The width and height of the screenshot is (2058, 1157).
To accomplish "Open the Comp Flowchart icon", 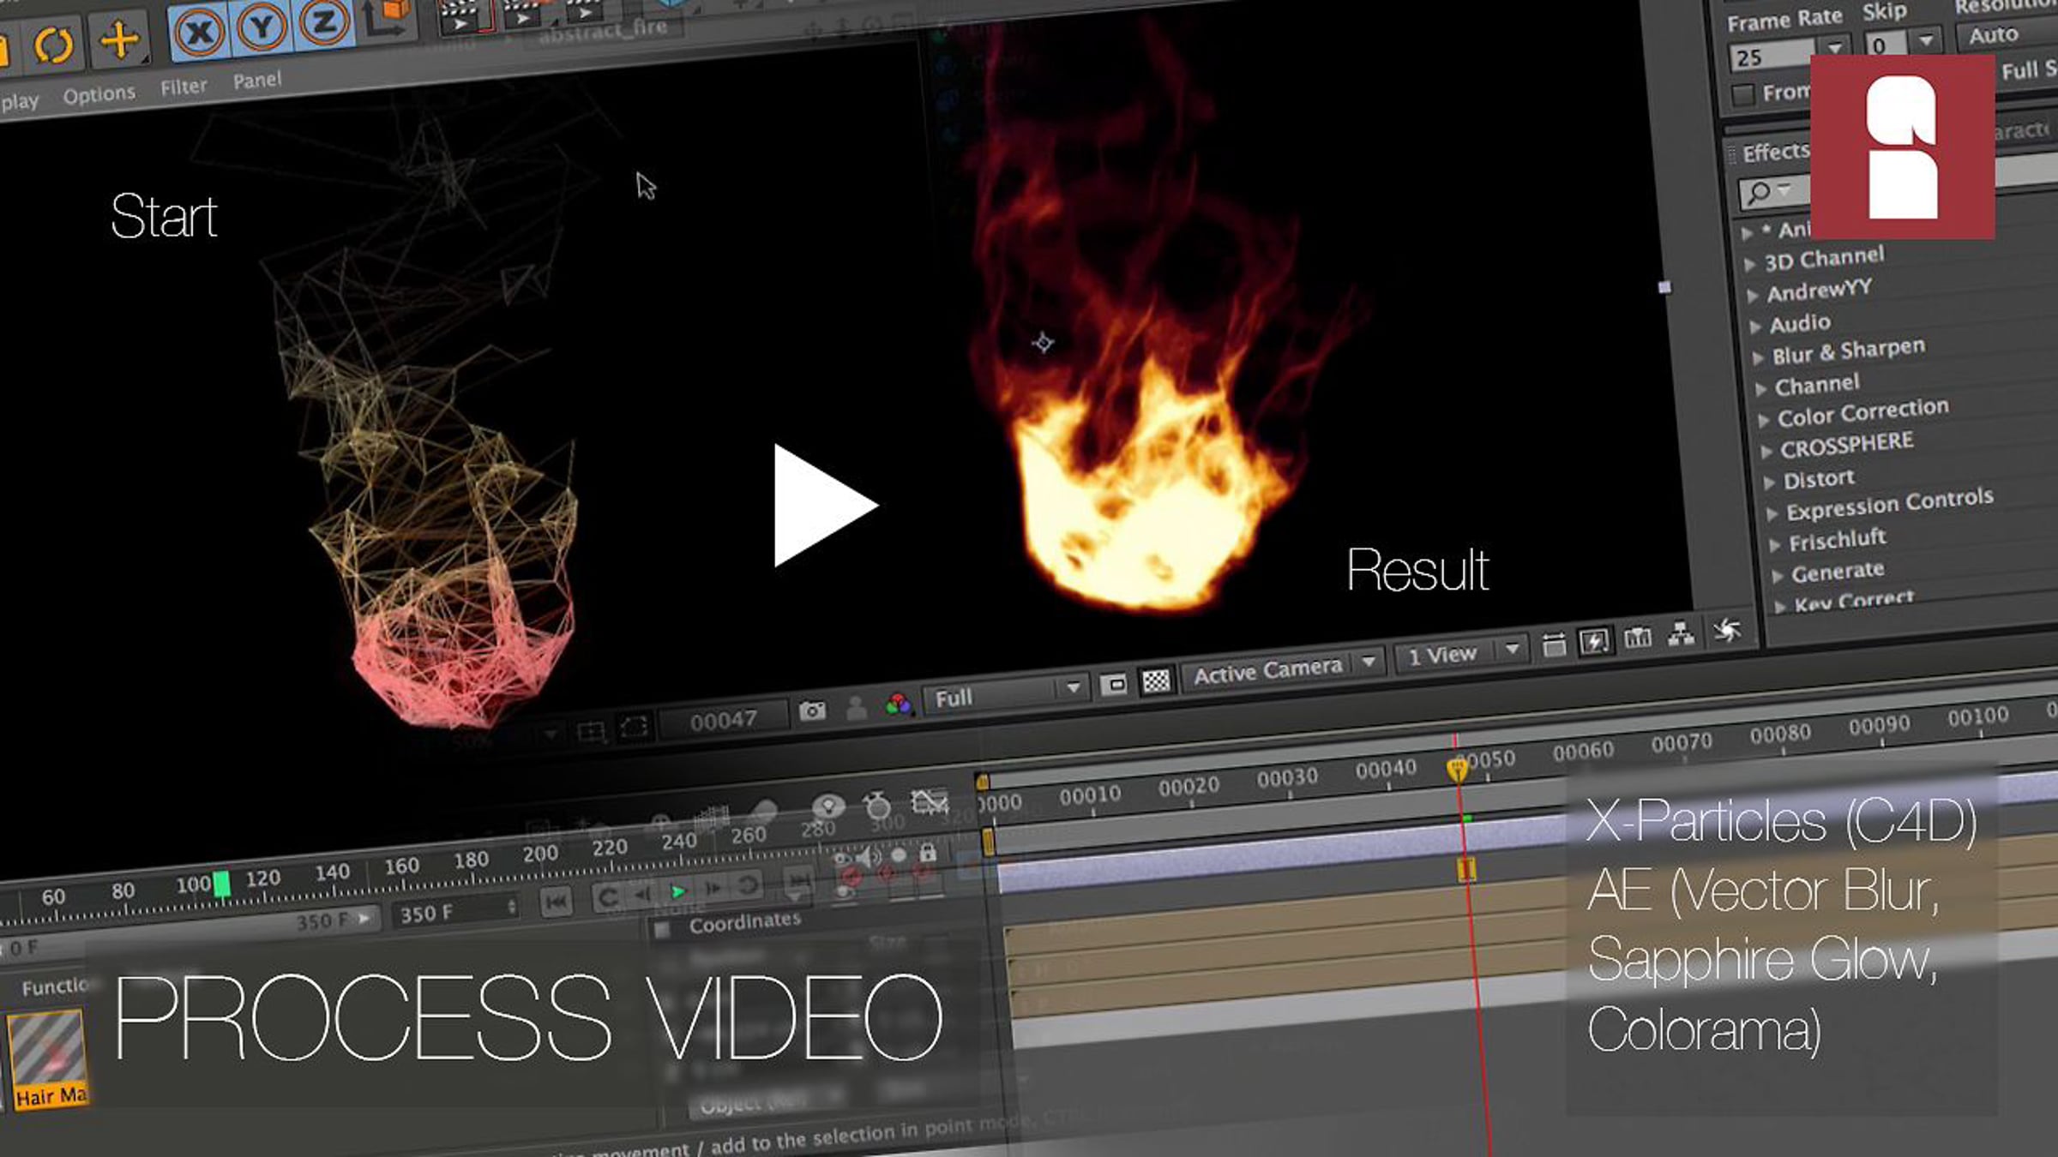I will click(x=1681, y=634).
